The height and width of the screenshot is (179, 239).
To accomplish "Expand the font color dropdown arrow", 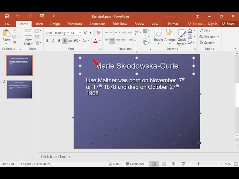I will (100, 41).
